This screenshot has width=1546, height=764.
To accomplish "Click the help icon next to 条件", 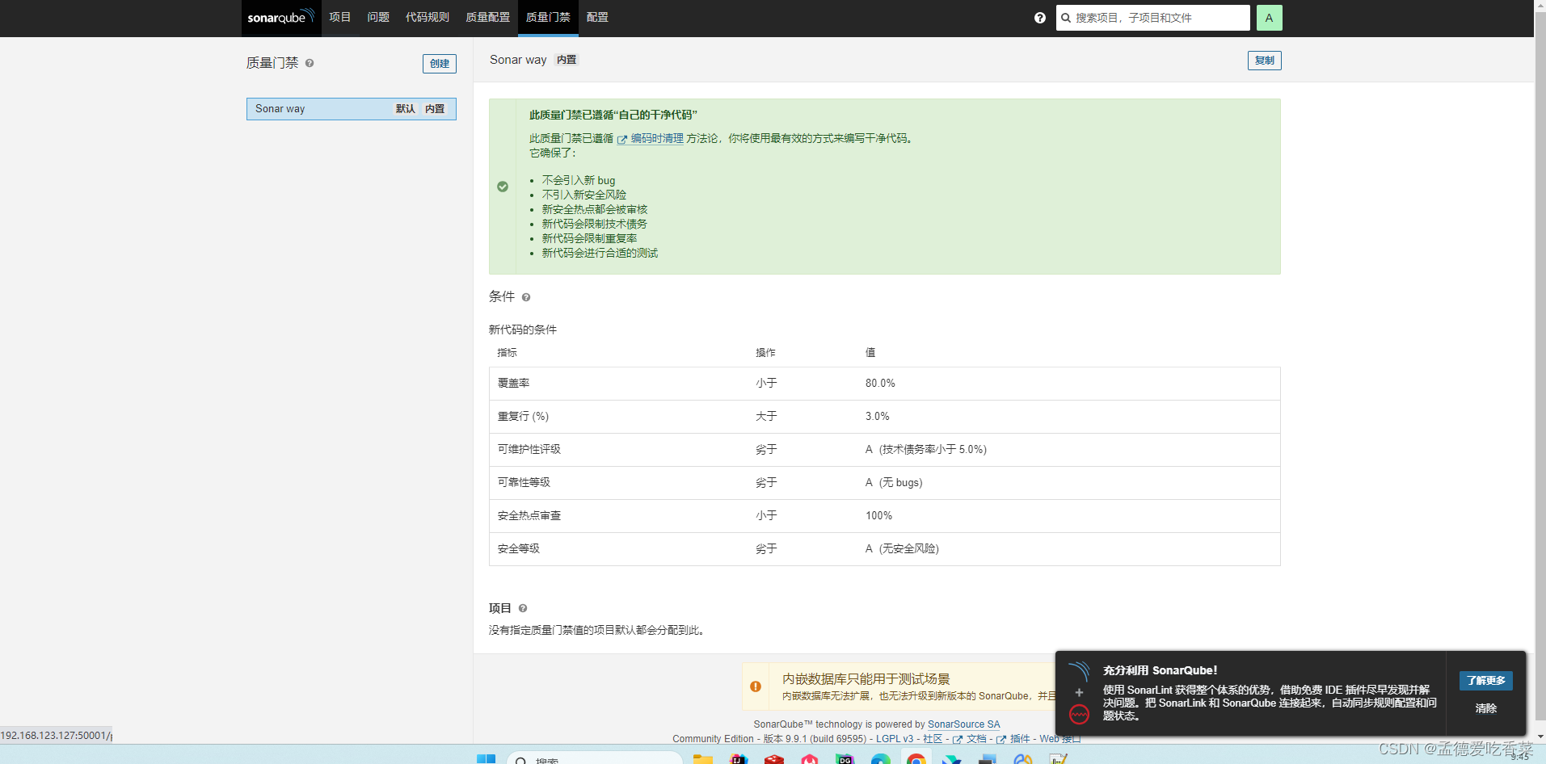I will pyautogui.click(x=526, y=297).
